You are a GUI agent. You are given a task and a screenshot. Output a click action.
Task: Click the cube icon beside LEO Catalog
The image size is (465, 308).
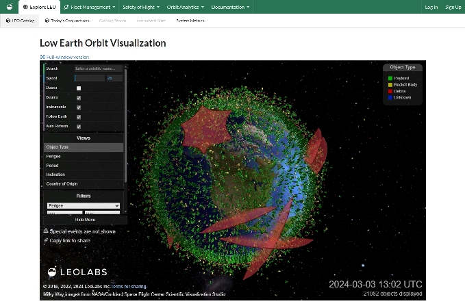[8, 21]
